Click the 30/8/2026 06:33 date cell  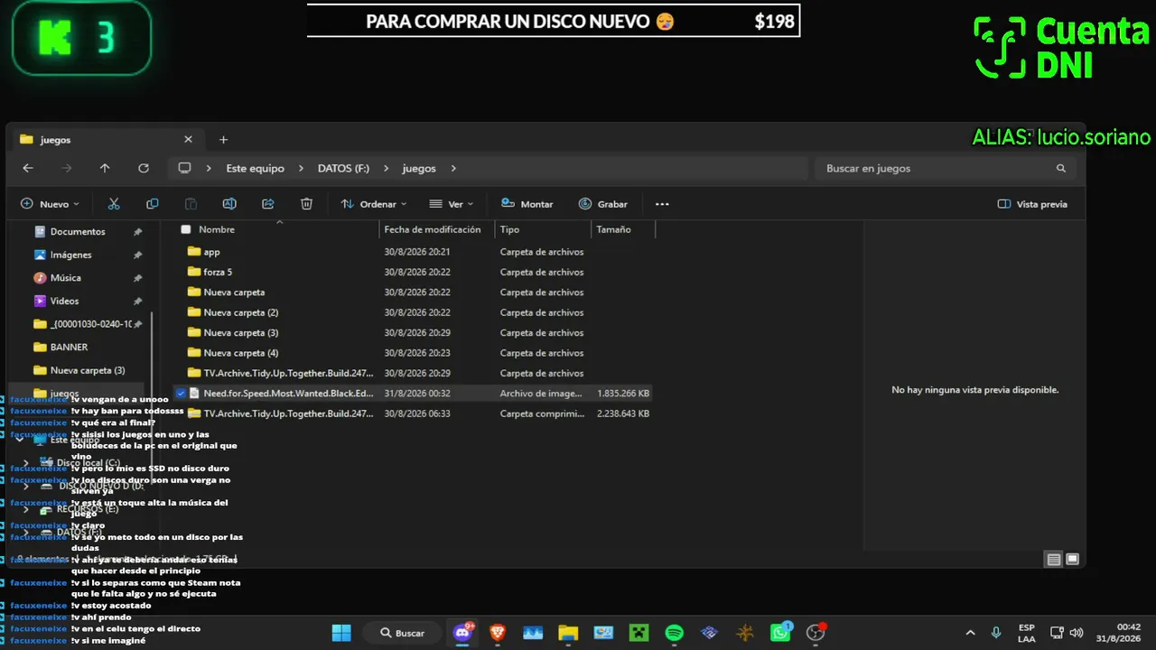point(417,413)
